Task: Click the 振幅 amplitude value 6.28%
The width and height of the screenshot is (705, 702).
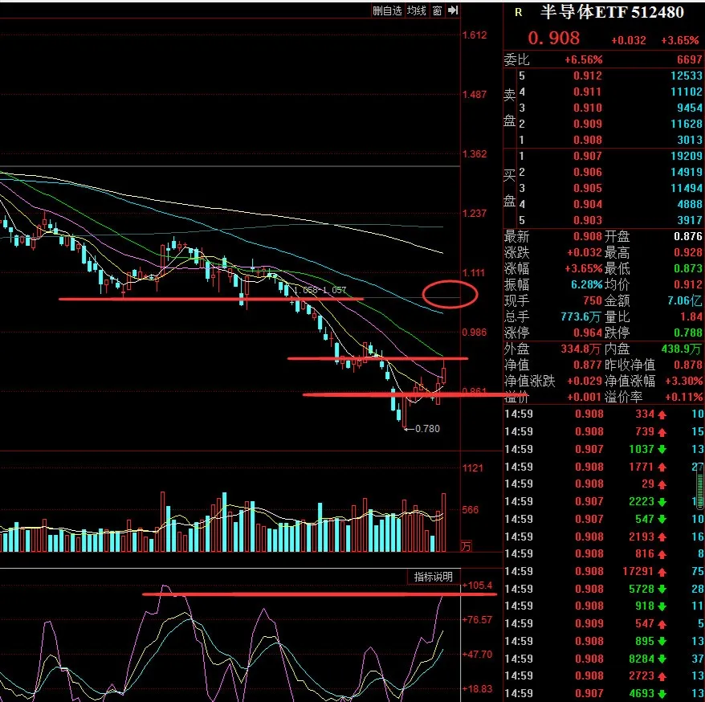Action: pos(586,284)
